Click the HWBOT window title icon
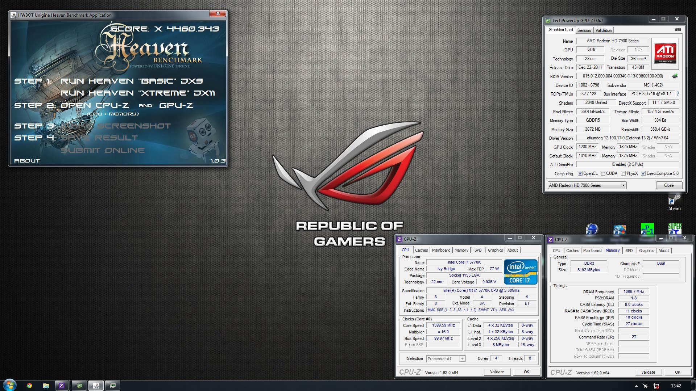 13,15
